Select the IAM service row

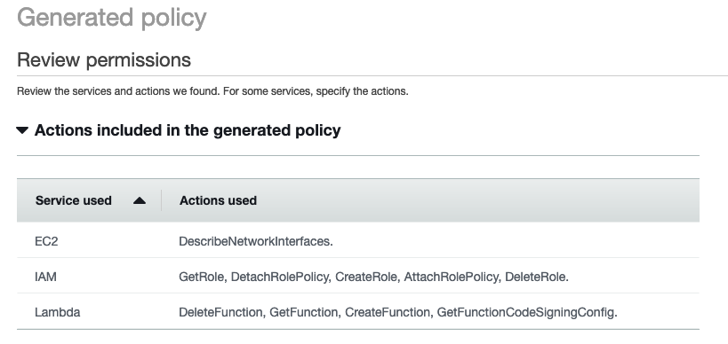coord(358,276)
